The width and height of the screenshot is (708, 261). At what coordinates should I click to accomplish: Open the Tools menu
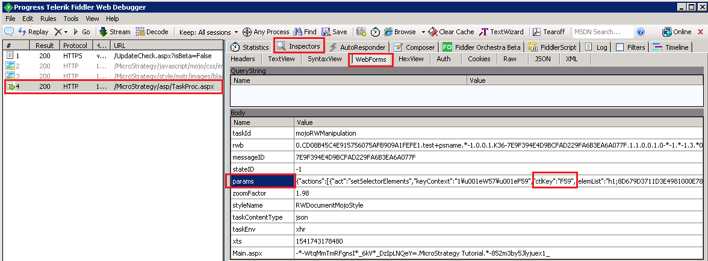[71, 19]
